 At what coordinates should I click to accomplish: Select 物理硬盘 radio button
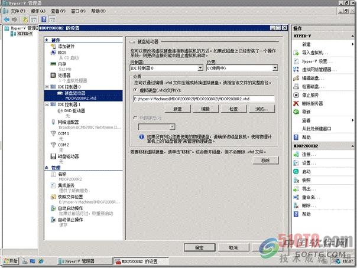tap(135, 117)
